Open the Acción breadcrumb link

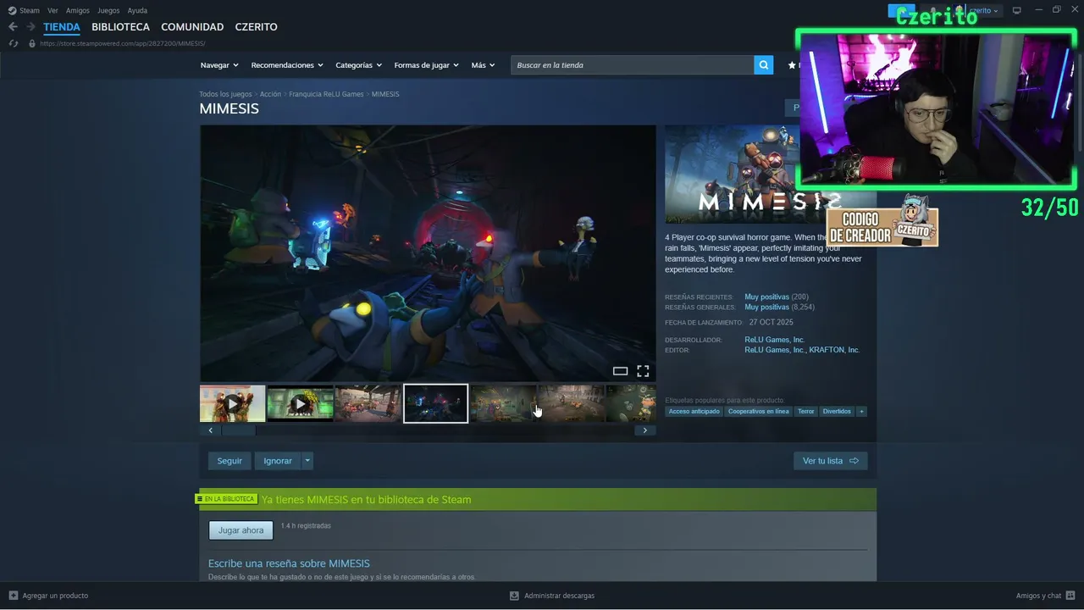click(270, 94)
